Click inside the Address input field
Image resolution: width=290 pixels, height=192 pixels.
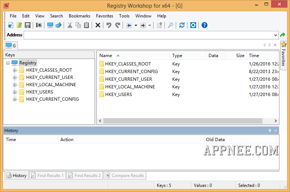[x=148, y=35]
